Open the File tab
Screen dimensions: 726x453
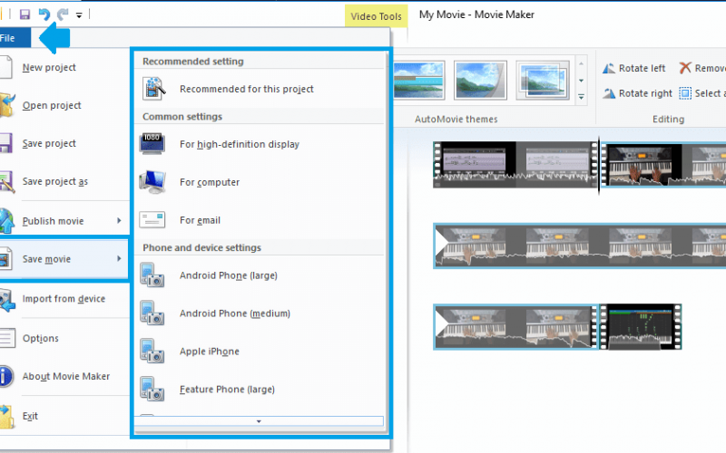[15, 38]
